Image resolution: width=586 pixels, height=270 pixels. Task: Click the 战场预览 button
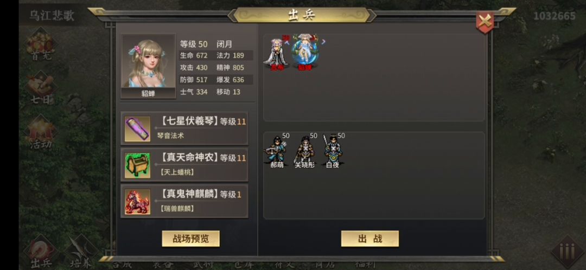tap(190, 239)
